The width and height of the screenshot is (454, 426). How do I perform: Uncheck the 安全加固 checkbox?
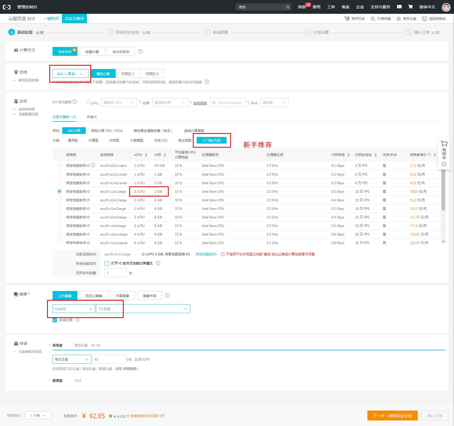coord(55,320)
